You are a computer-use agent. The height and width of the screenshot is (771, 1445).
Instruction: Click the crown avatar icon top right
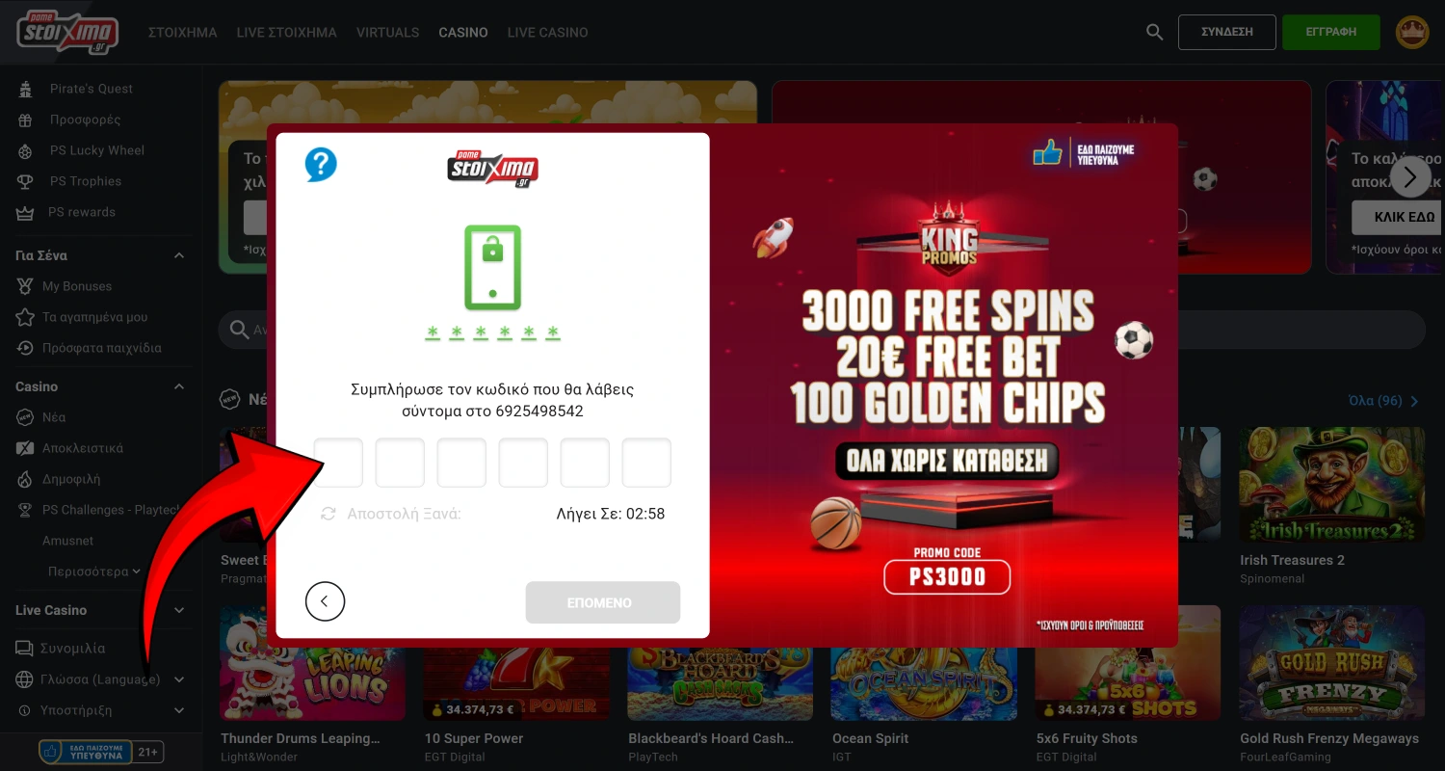point(1412,32)
